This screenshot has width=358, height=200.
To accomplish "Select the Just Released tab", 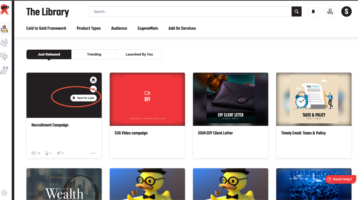I will point(49,54).
